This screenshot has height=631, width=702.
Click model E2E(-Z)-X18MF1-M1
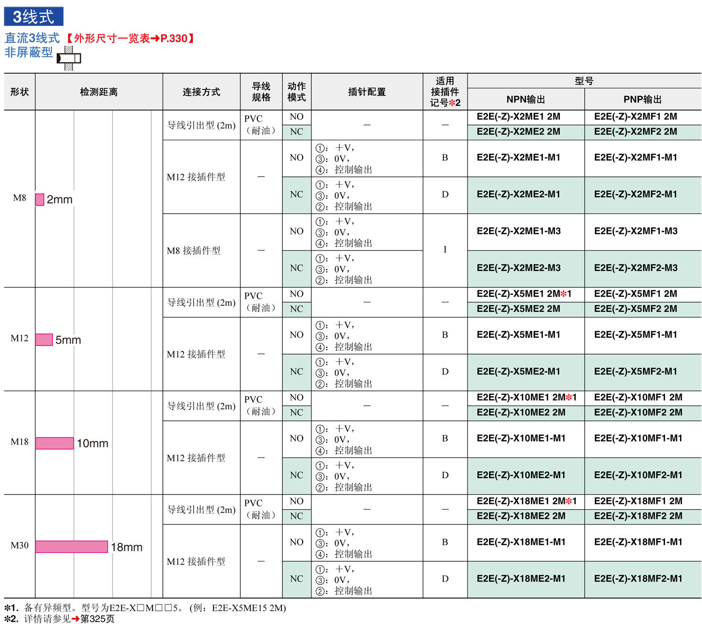(x=638, y=542)
